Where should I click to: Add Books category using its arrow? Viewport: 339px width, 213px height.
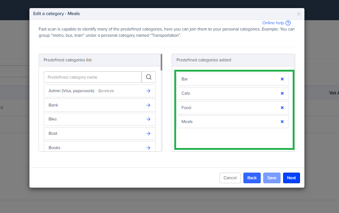[148, 148]
